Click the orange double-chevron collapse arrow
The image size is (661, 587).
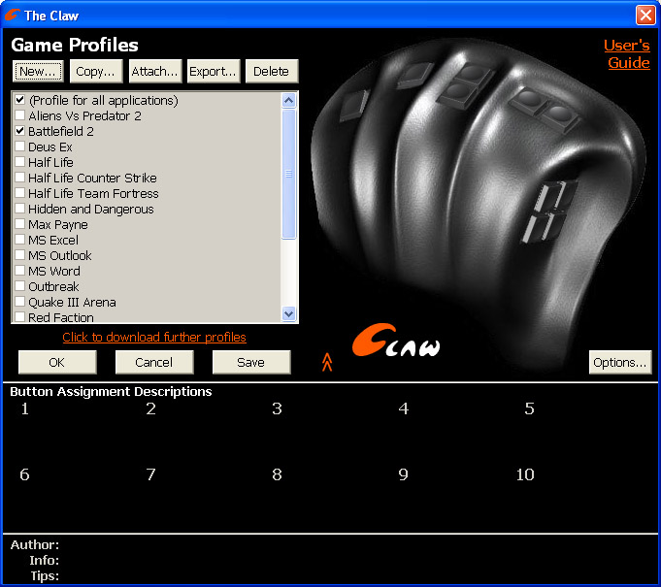click(327, 362)
